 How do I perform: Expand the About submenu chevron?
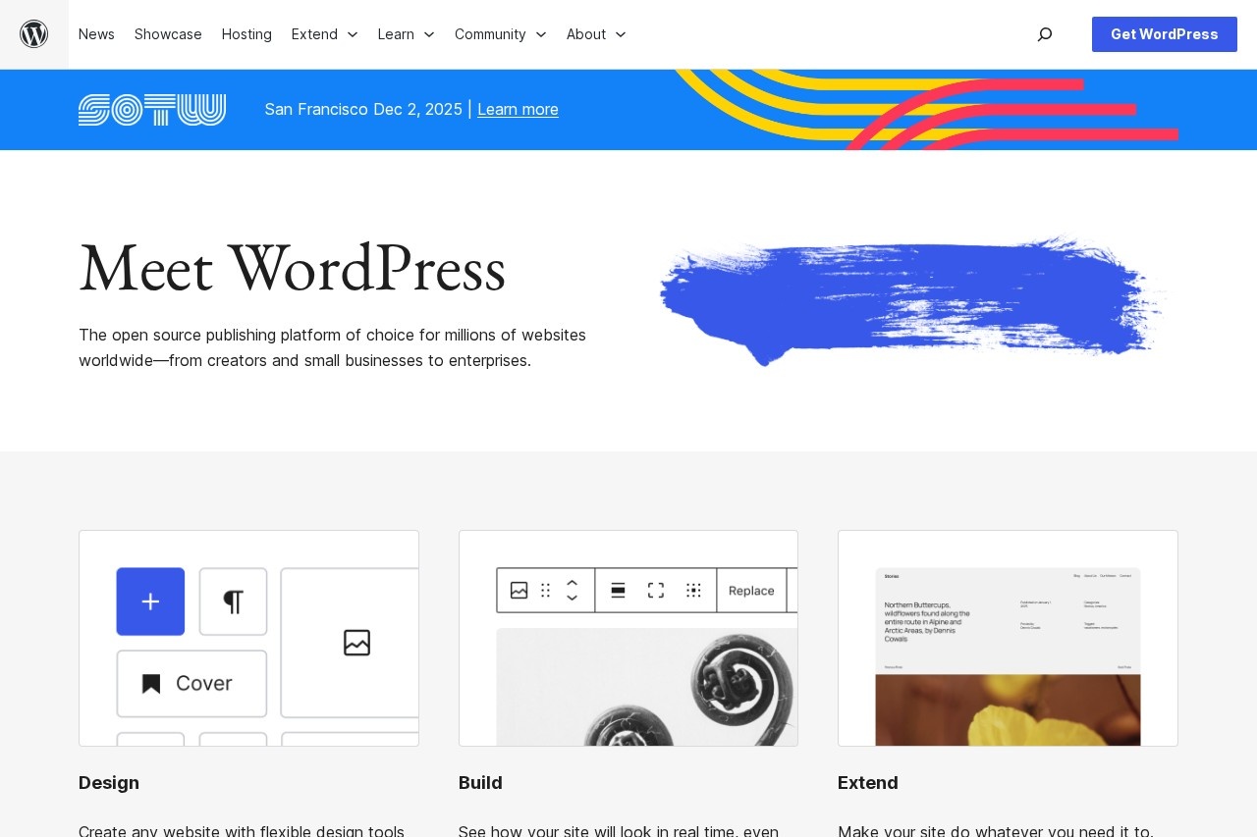click(621, 34)
